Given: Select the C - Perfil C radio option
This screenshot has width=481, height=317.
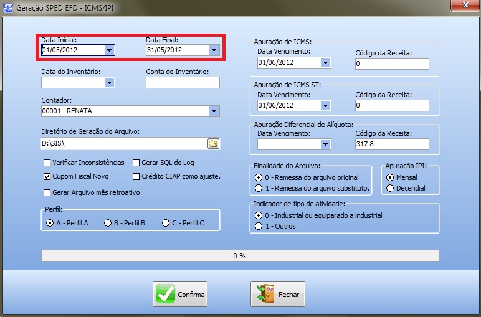Looking at the screenshot, I should point(165,222).
